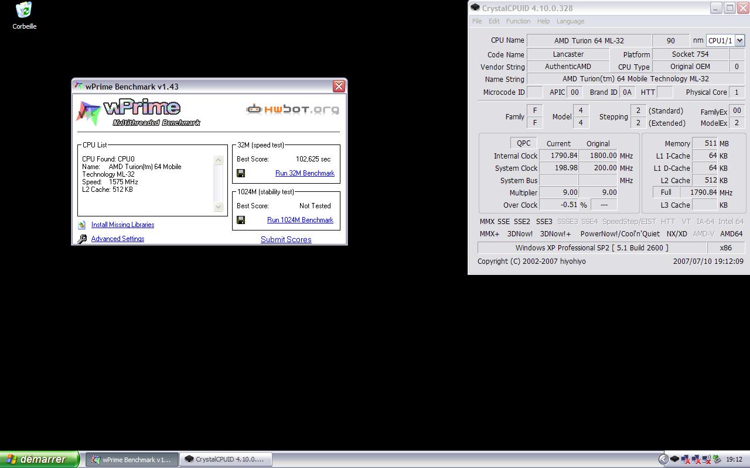Expand hidden system tray icons arrow
Screen dimensions: 750x468
click(x=663, y=459)
